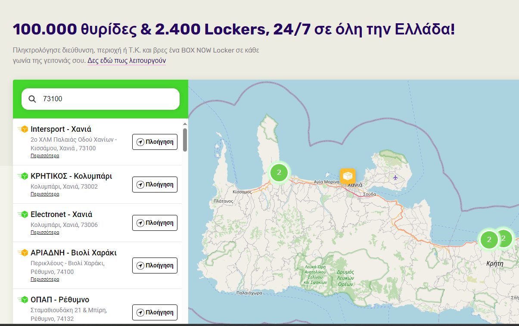Click the green box icon beside ΟΠΑΠ - Ρέθυμνο
The height and width of the screenshot is (326, 519).
23,300
